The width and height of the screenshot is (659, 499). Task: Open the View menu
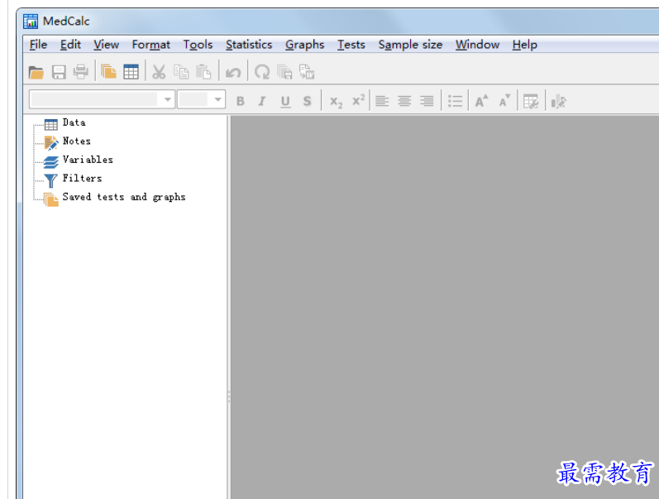107,45
